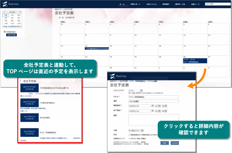
Task: Go to next year in mini calendar
Action: click(20, 12)
